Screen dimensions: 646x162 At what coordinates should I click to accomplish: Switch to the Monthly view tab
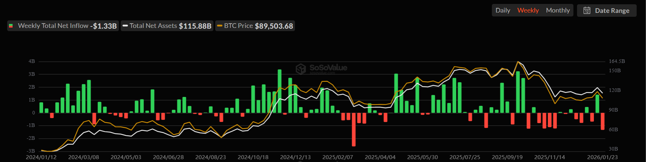[x=558, y=10]
